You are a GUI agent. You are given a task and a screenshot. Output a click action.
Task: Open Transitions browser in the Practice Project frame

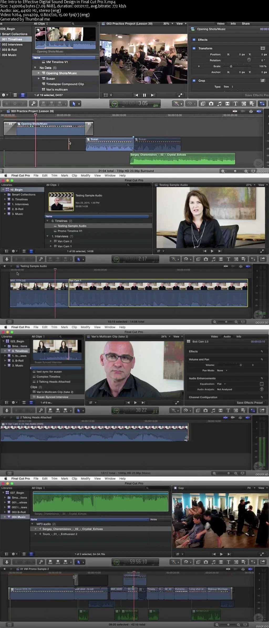click(x=227, y=104)
